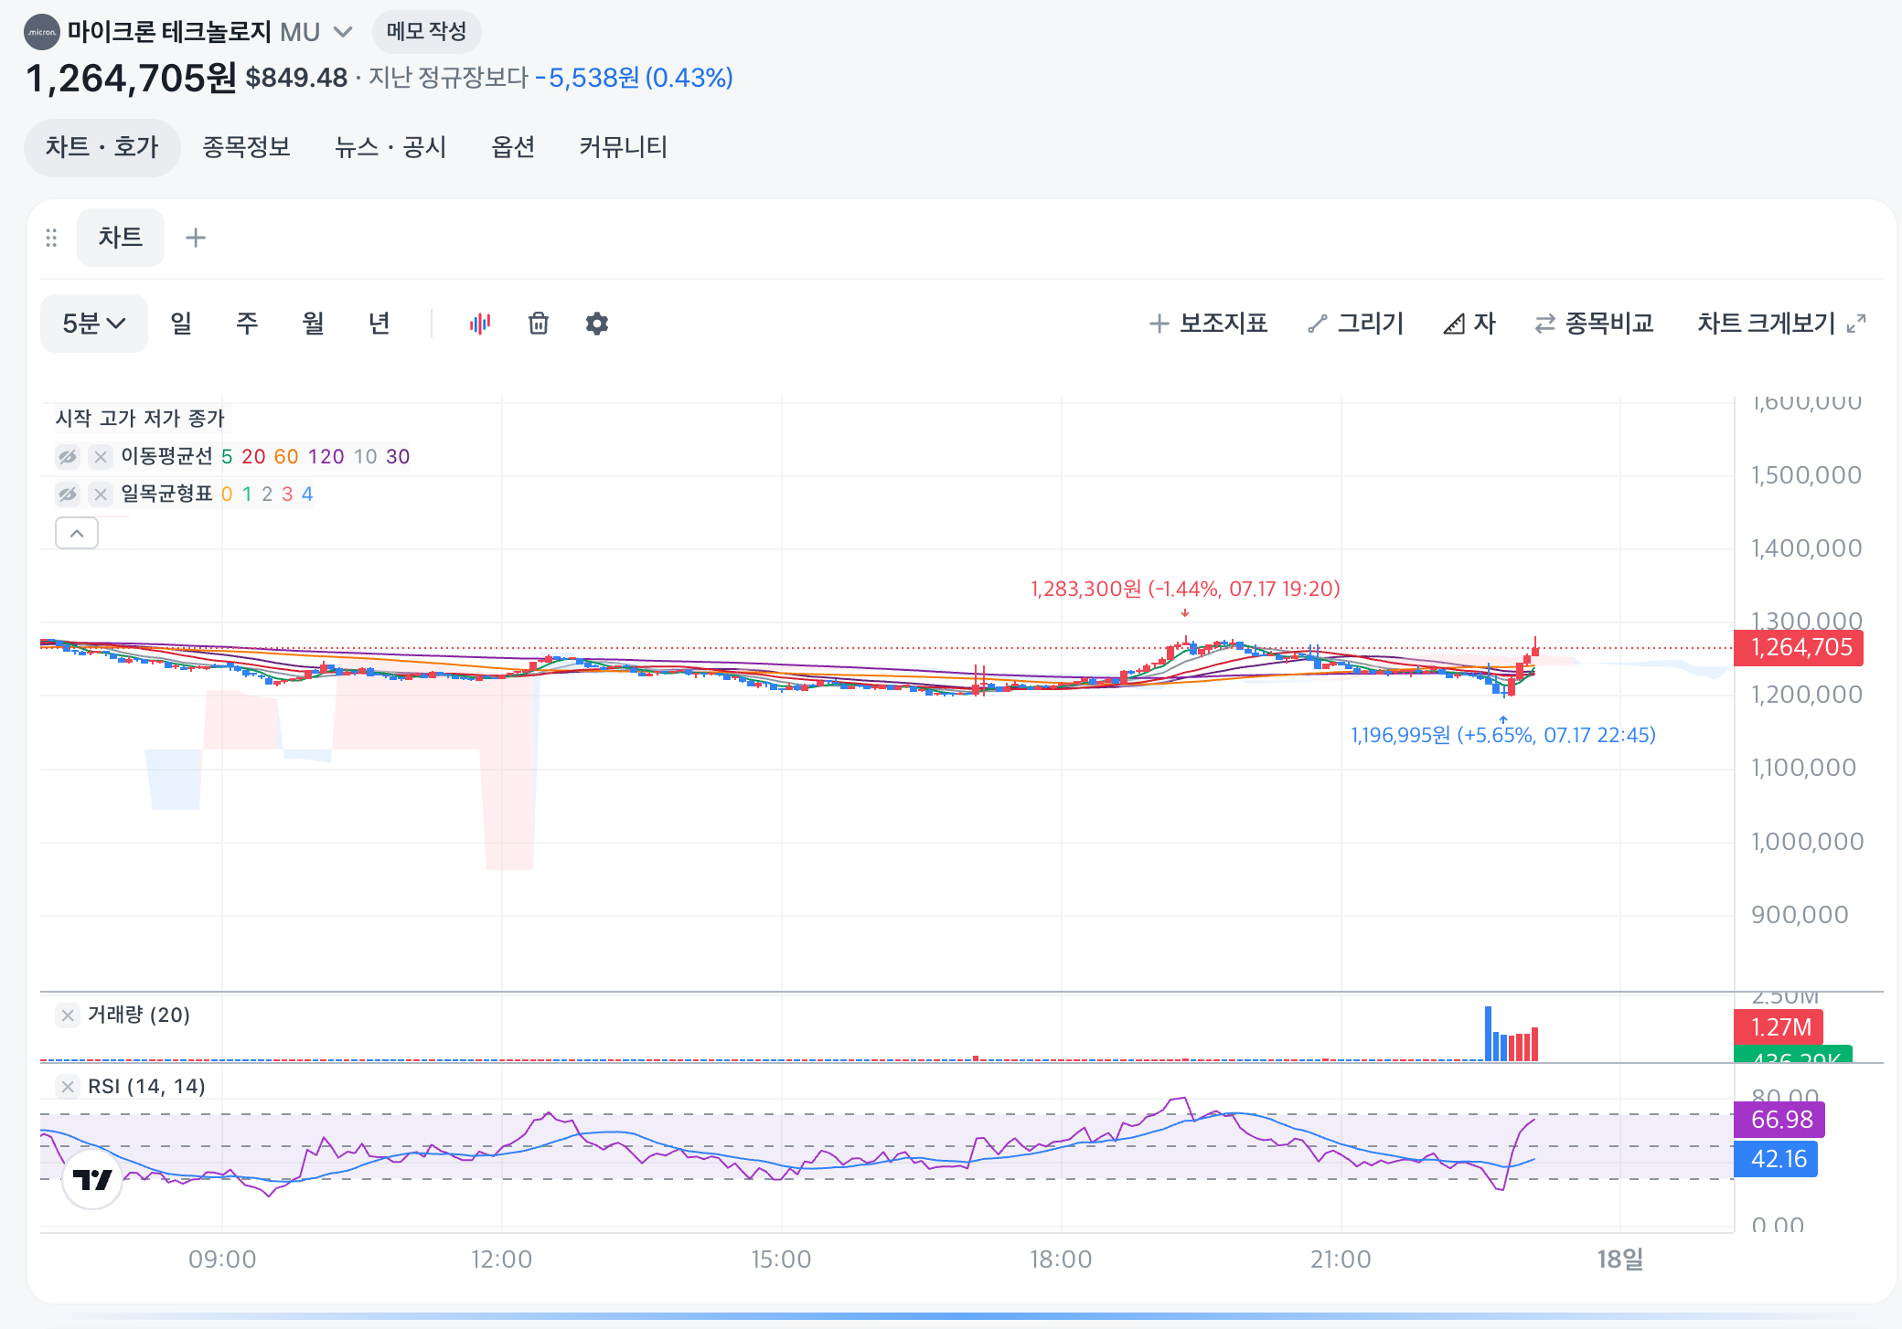Remove the 이동평균선 indicator

click(101, 456)
